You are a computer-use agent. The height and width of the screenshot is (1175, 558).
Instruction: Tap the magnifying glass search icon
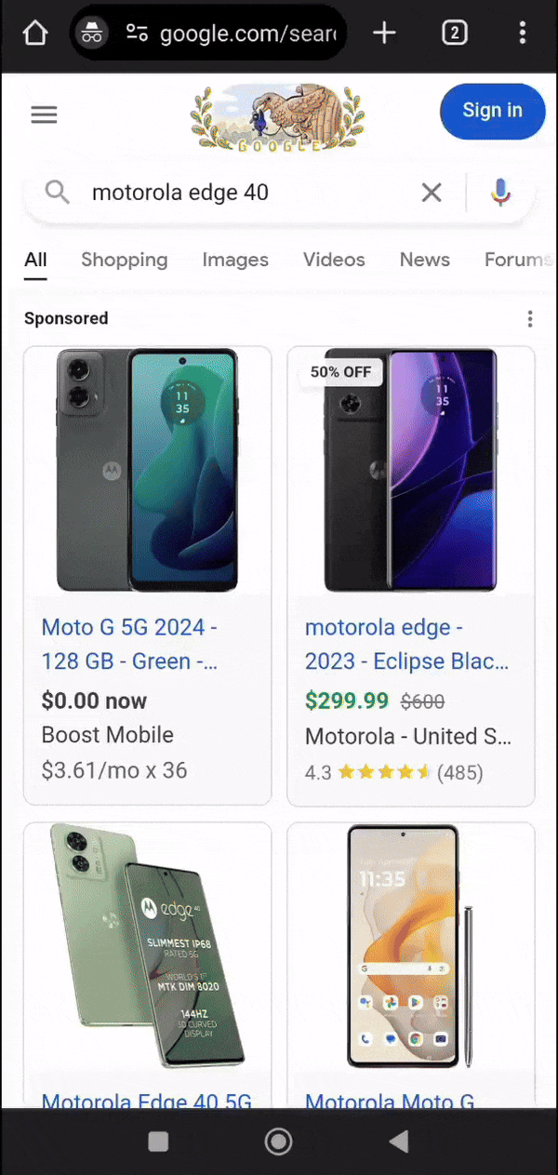coord(56,193)
